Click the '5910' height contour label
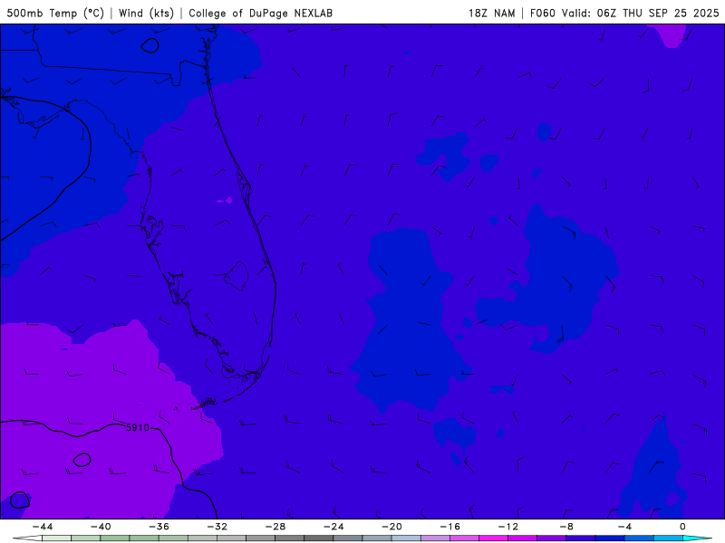 pyautogui.click(x=138, y=428)
